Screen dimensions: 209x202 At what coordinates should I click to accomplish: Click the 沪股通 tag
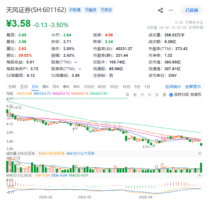(x=75, y=10)
